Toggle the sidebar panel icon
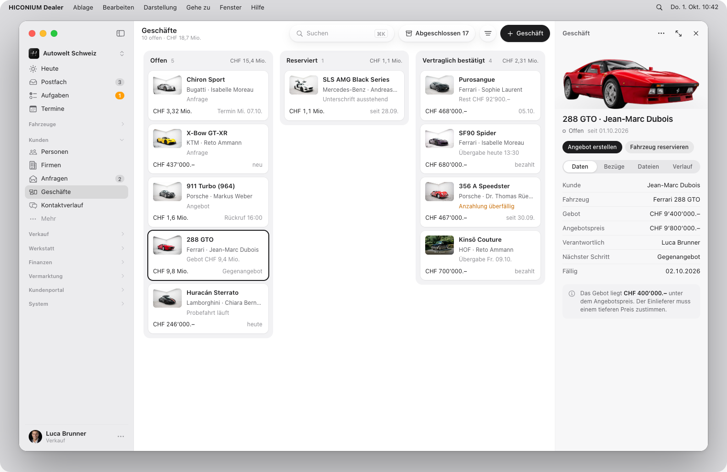Screen dimensions: 727x472 click(x=121, y=33)
